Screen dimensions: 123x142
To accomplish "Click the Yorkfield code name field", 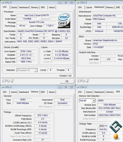I will pyautogui.click(x=27, y=19).
